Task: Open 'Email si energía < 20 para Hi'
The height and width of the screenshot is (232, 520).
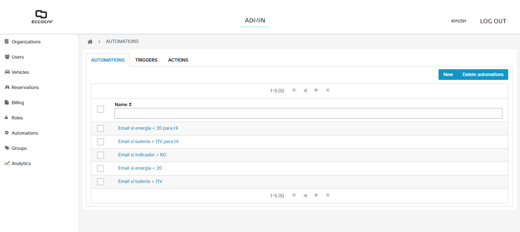Action: click(148, 128)
